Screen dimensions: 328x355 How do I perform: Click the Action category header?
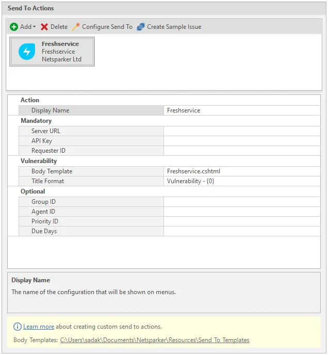[x=30, y=100]
